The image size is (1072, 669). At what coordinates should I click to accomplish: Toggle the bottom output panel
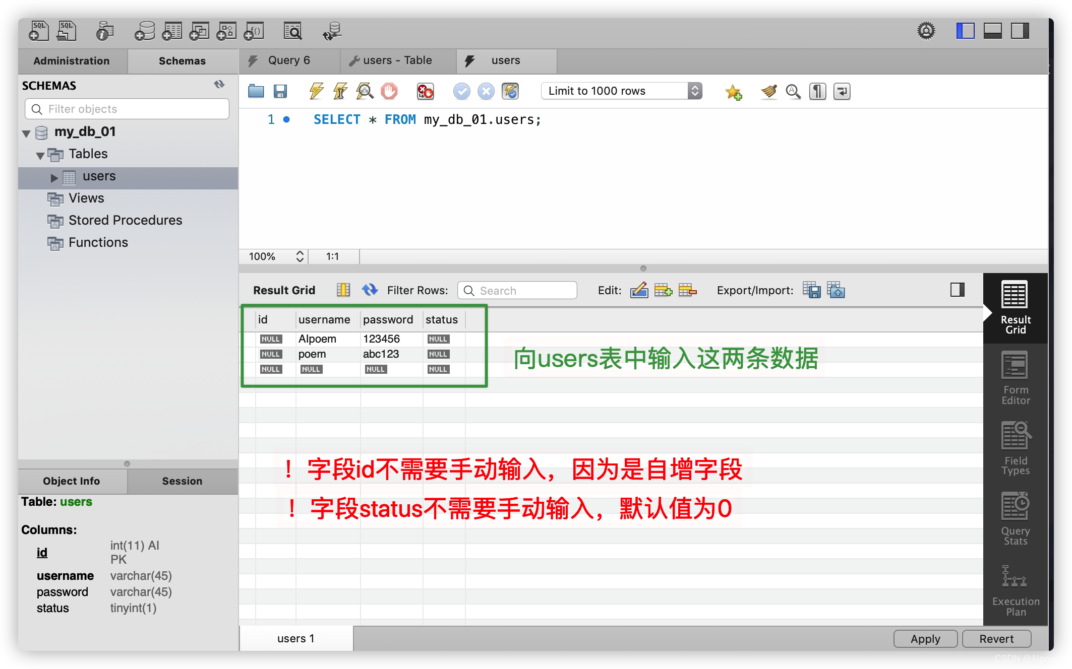tap(992, 31)
